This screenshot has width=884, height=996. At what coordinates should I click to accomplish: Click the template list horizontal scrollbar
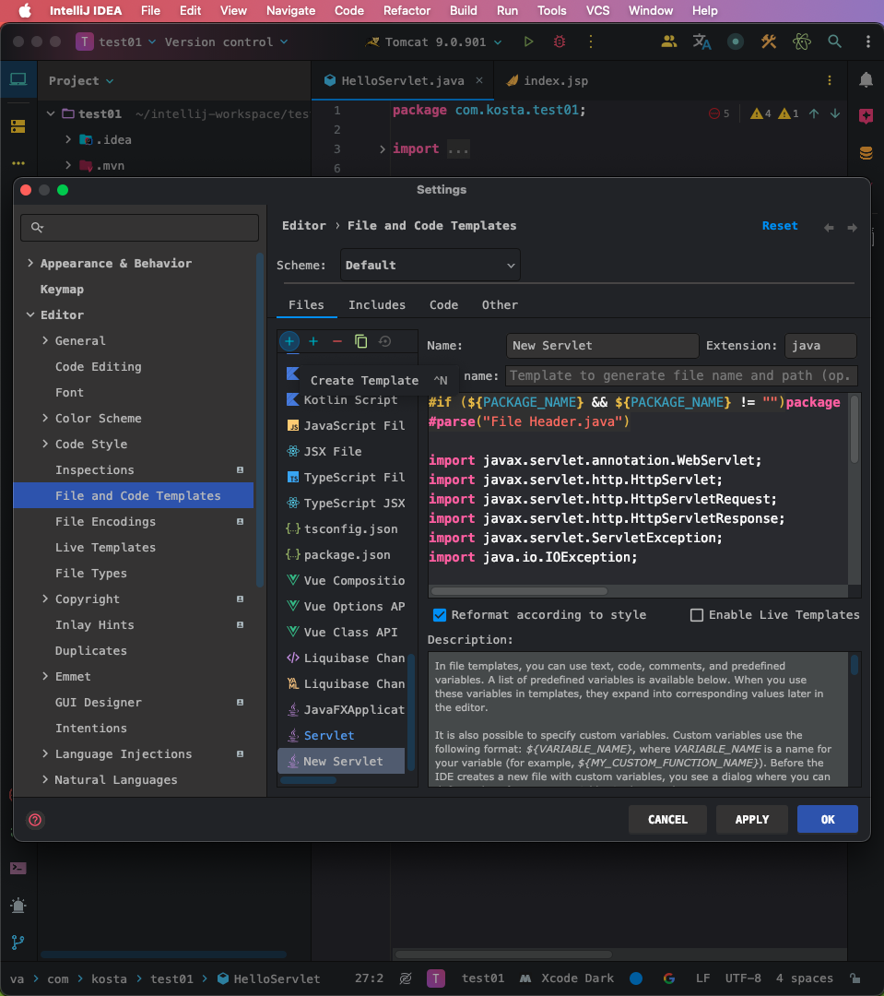pos(308,781)
